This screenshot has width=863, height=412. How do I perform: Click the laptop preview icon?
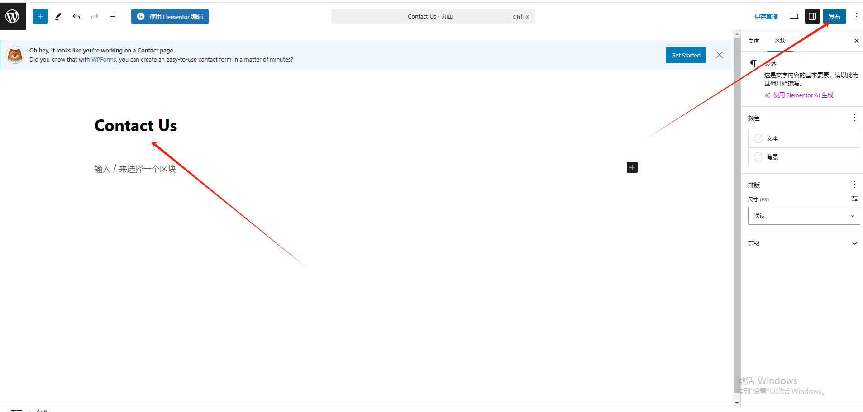[x=794, y=16]
